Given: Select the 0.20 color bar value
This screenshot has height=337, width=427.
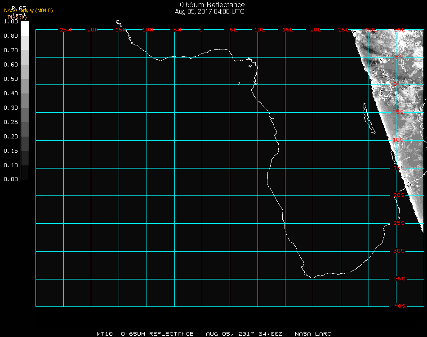Looking at the screenshot, I should click(11, 137).
